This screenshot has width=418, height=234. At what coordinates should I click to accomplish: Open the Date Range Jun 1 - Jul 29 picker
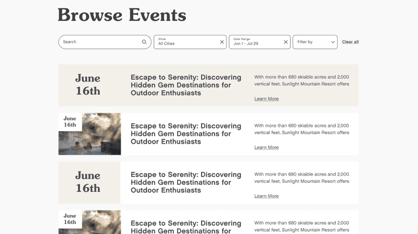pos(260,42)
